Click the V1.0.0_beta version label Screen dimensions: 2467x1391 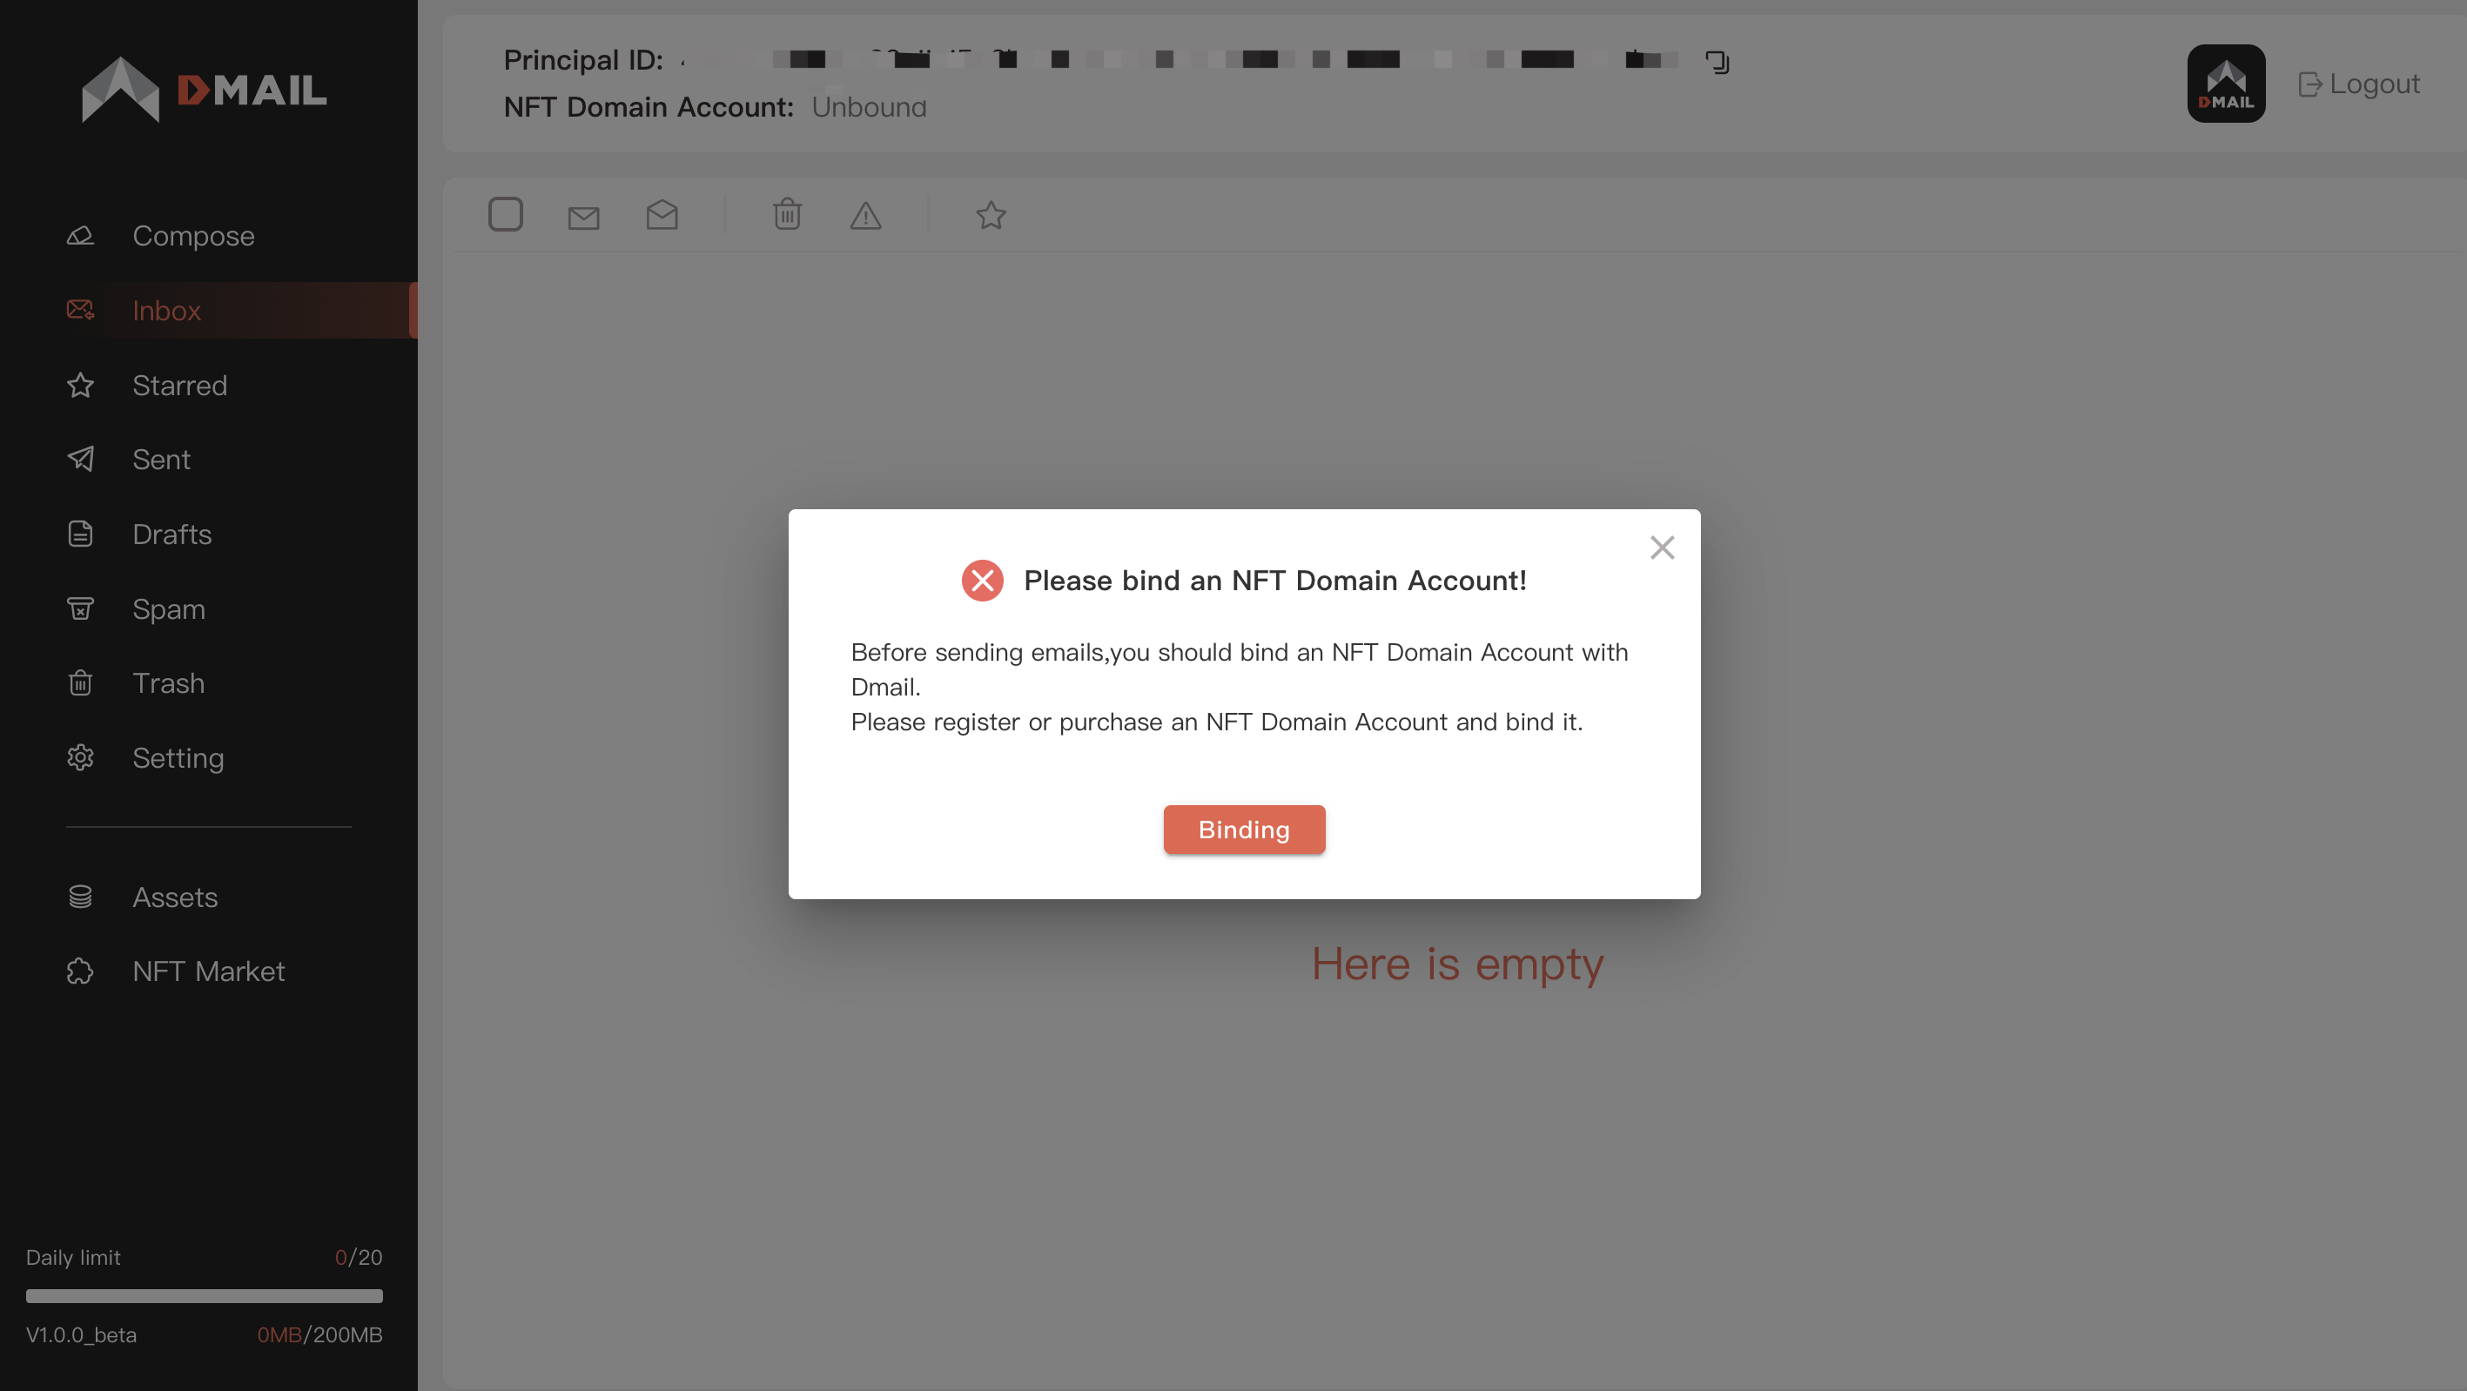pos(82,1334)
